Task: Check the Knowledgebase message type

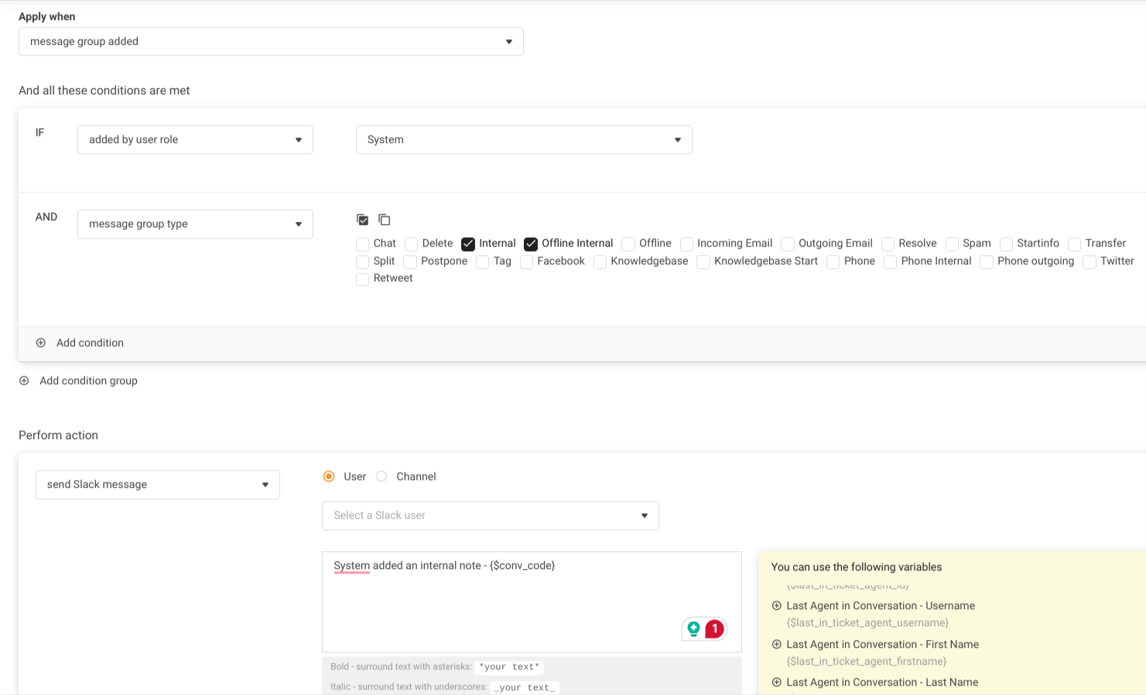Action: pyautogui.click(x=600, y=262)
